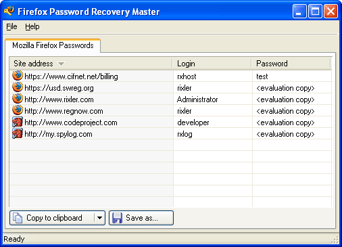
Task: Select the Administrator login row
Action: pyautogui.click(x=170, y=99)
